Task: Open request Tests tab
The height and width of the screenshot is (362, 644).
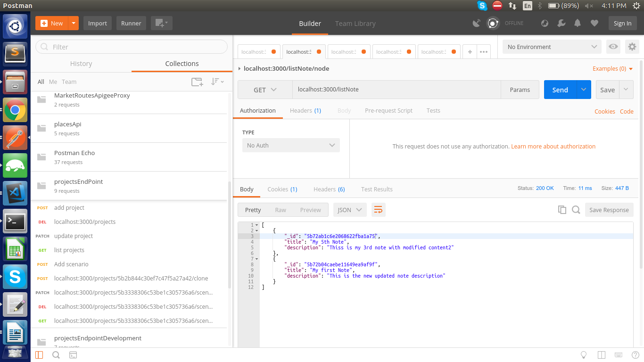Action: click(x=433, y=110)
